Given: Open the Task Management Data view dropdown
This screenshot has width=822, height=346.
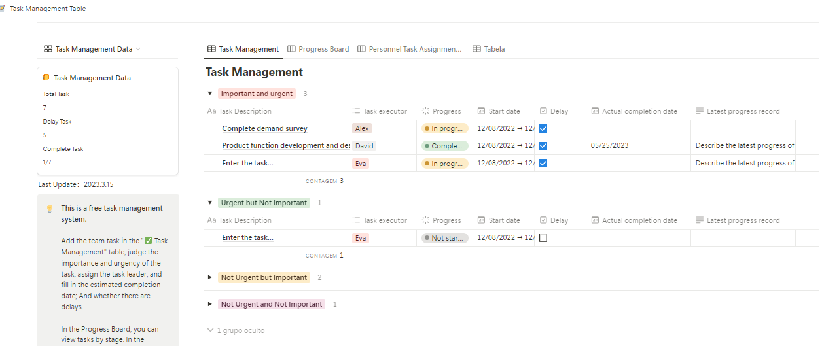Looking at the screenshot, I should pos(92,49).
